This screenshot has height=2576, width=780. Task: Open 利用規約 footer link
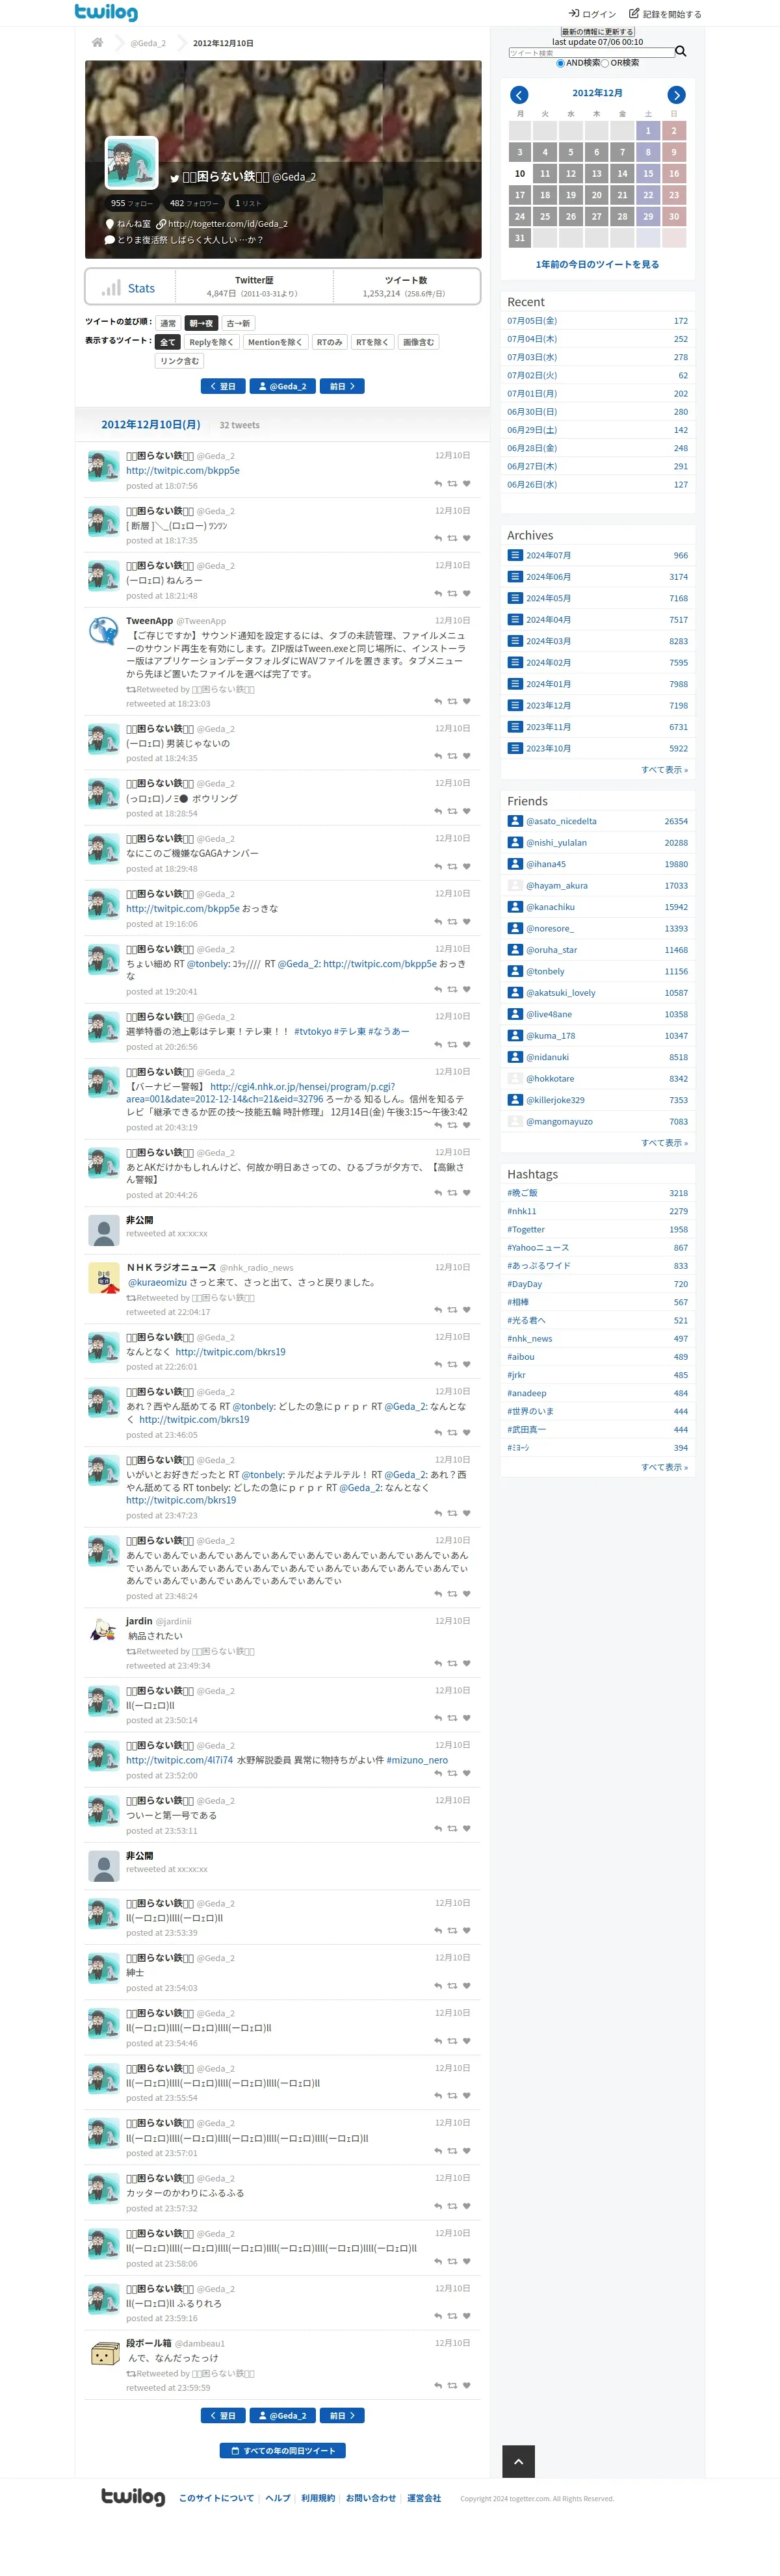click(318, 2498)
